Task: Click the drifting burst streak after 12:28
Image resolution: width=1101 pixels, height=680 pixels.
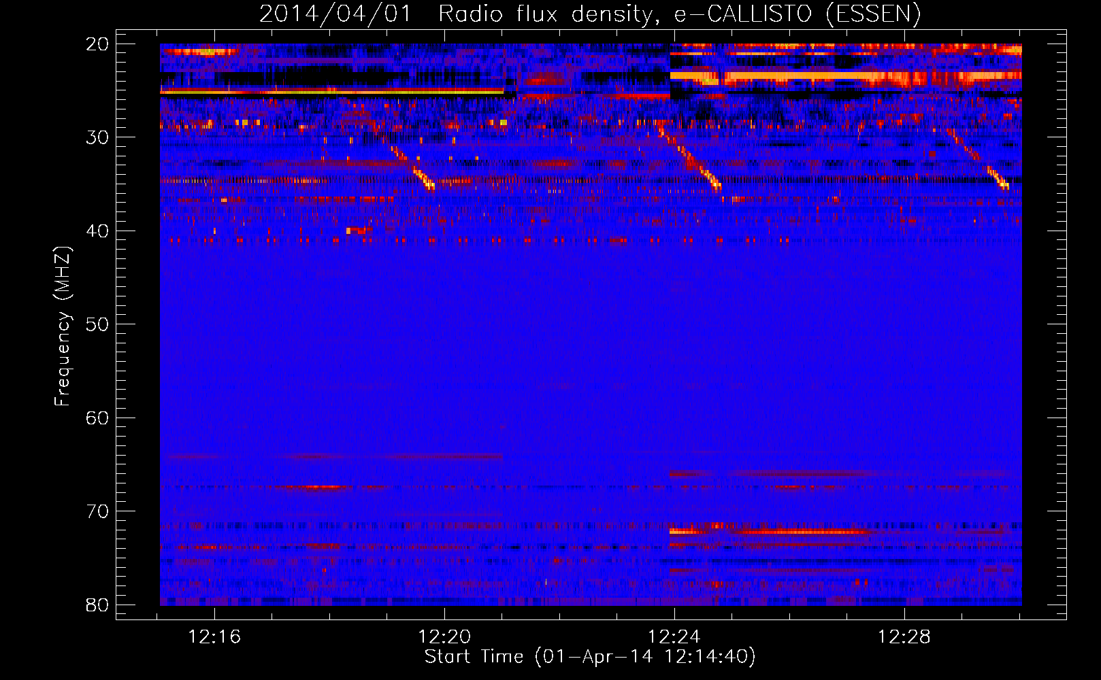Action: 978,159
